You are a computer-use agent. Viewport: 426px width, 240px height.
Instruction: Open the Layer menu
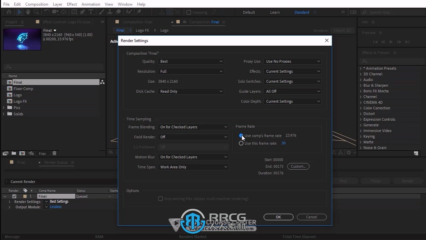point(58,4)
